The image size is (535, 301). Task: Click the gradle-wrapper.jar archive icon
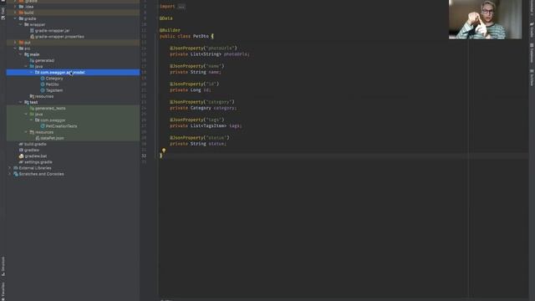(32, 31)
